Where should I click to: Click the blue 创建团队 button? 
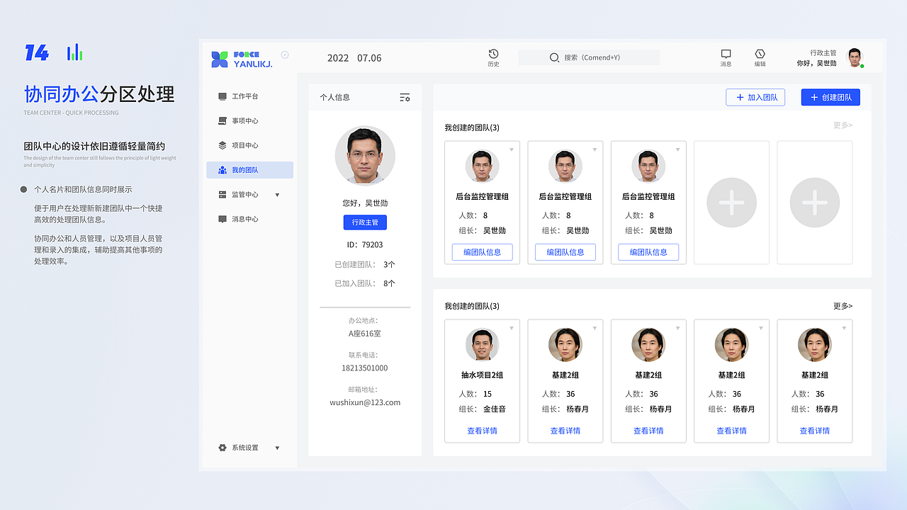(830, 97)
